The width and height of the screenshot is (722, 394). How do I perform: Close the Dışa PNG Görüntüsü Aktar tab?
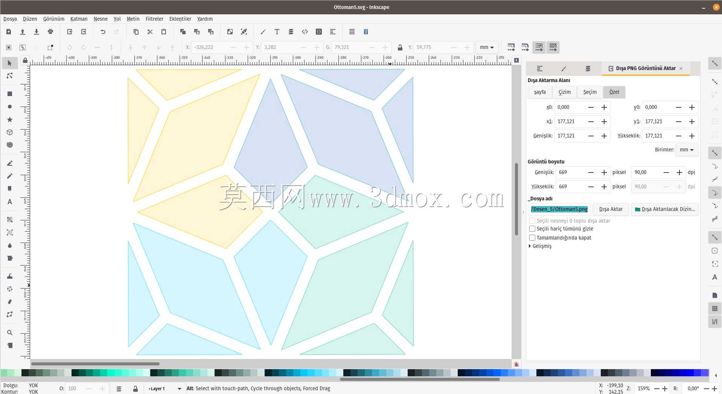681,69
